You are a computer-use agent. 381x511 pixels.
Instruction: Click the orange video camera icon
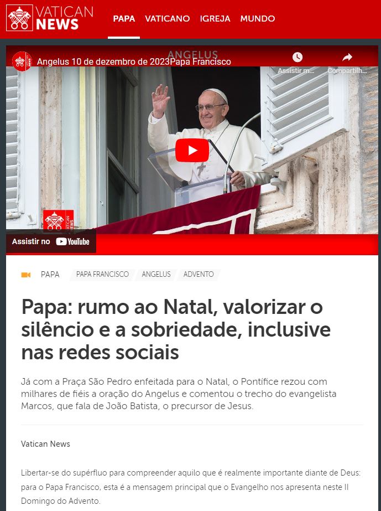click(x=26, y=275)
